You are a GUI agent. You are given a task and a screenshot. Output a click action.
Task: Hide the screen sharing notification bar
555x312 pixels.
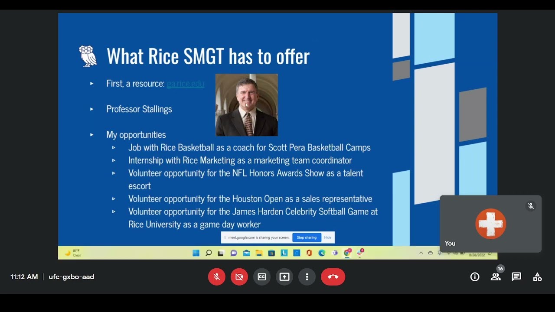(328, 237)
